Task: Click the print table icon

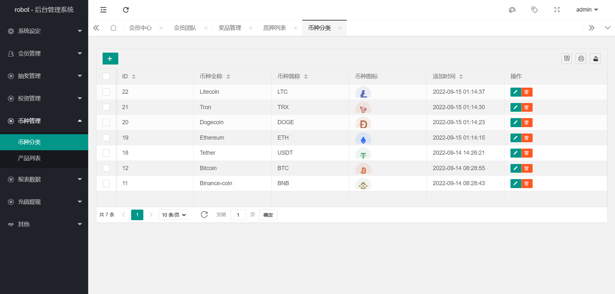Action: 581,59
